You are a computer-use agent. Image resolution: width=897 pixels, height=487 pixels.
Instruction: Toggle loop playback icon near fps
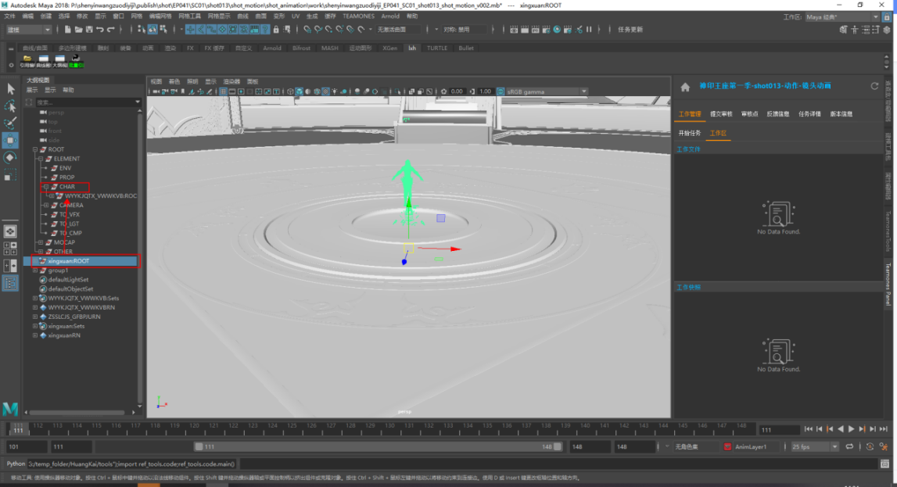pos(850,446)
